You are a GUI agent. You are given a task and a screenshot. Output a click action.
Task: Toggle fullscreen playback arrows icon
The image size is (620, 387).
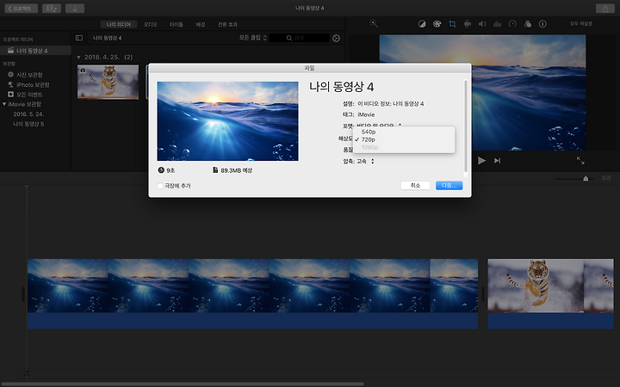pos(580,160)
